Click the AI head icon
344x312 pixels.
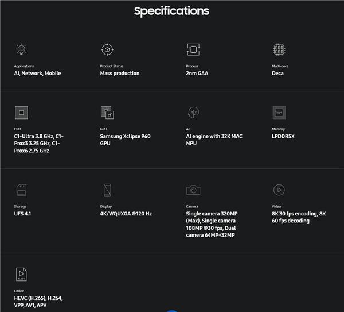193,112
